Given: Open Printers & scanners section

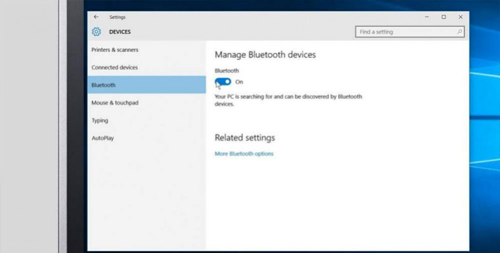Looking at the screenshot, I should 147,50.
